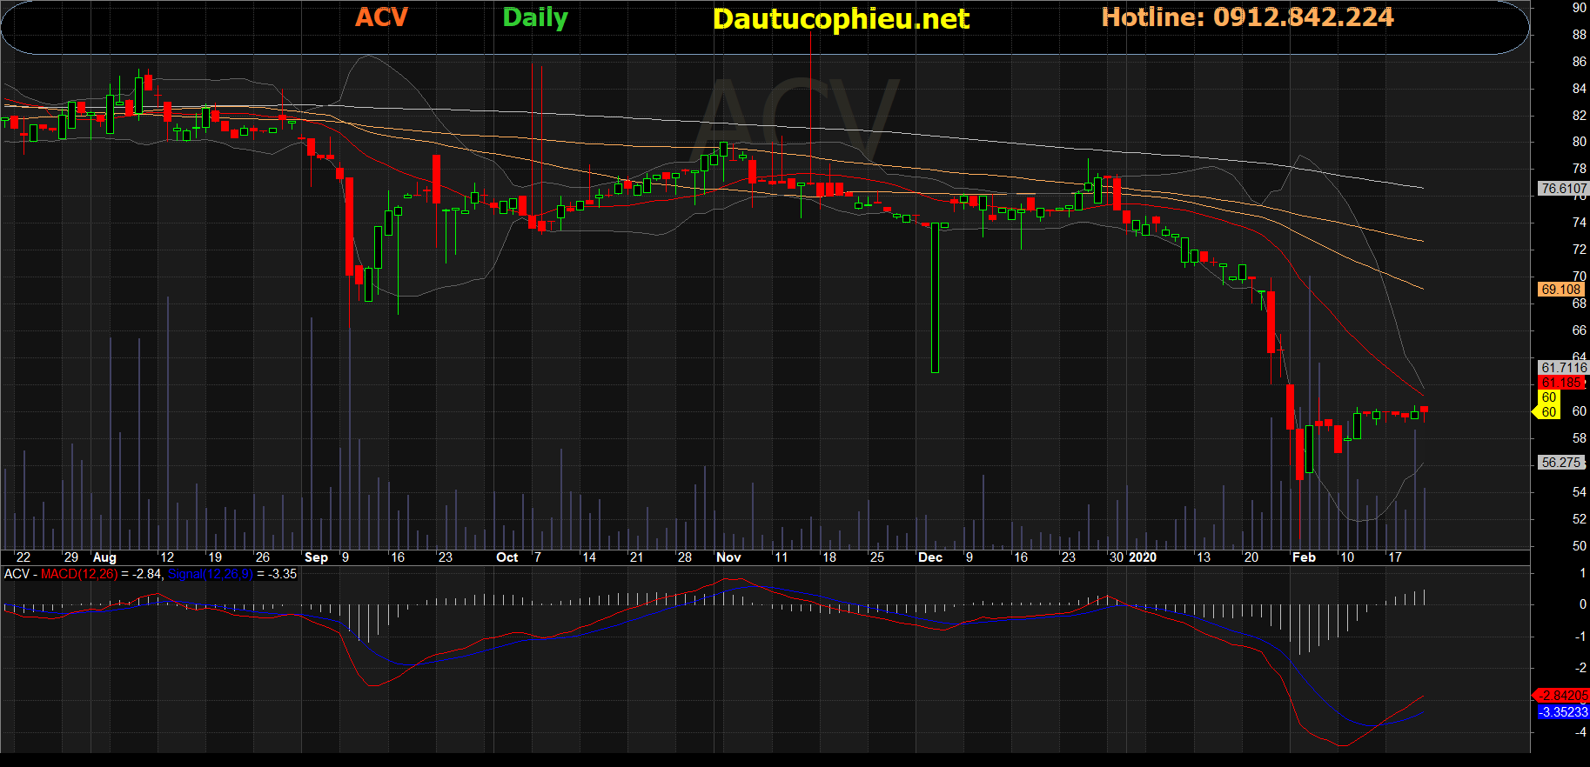Click the red MACD value label -2.84205
The height and width of the screenshot is (767, 1590).
1563,696
